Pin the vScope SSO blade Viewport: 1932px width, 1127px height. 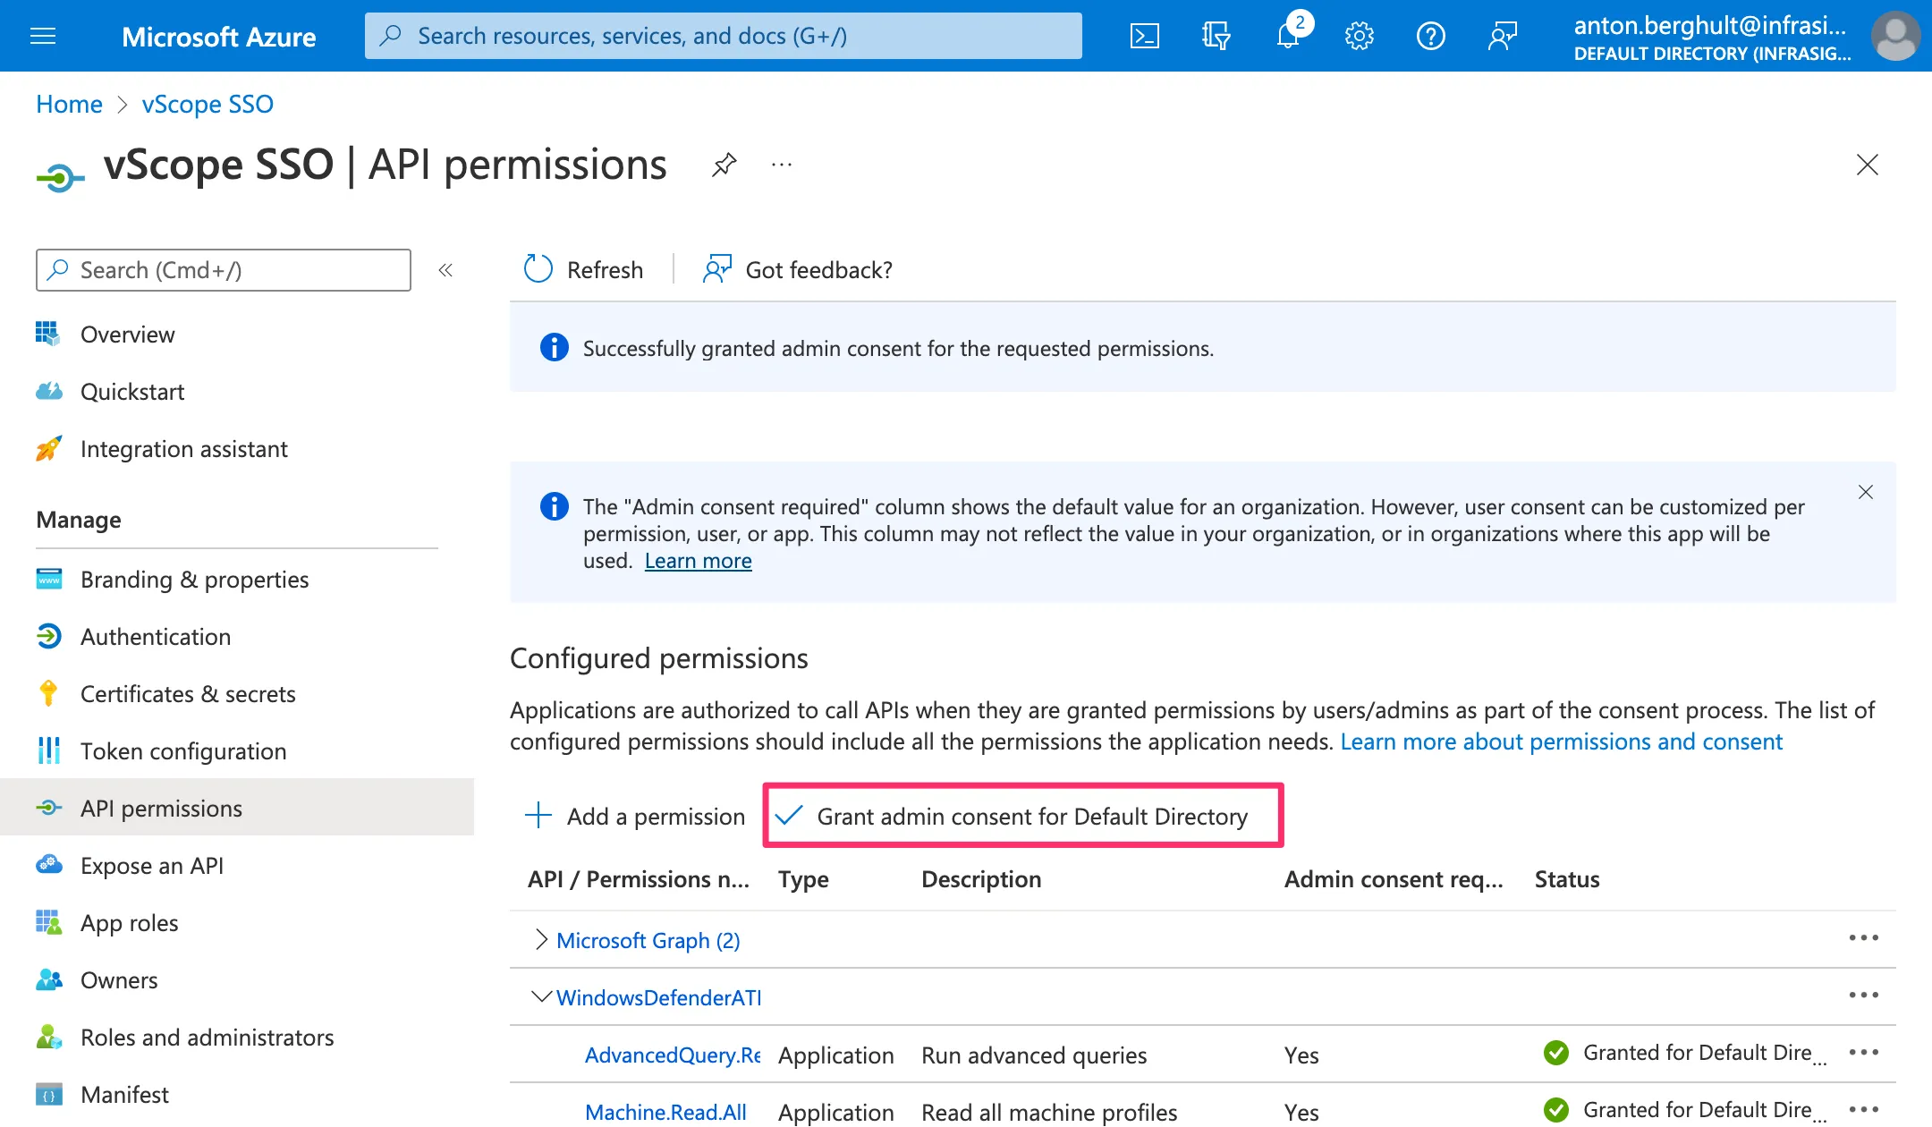click(x=724, y=165)
